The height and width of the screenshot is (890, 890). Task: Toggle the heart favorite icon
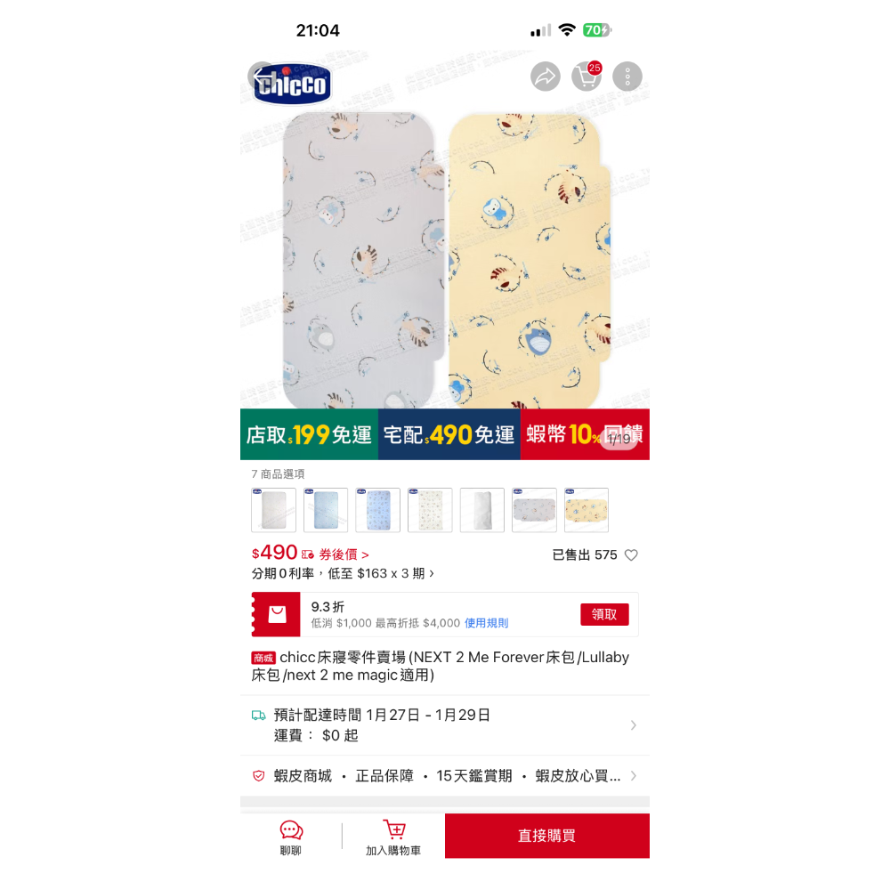tap(631, 555)
